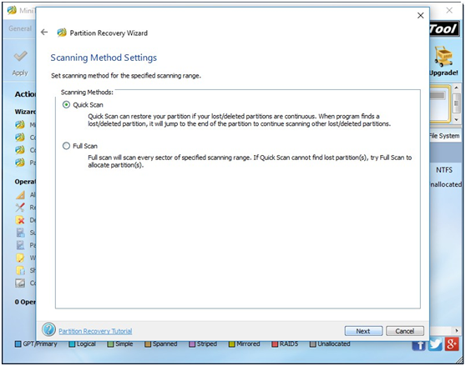The height and width of the screenshot is (366, 466).
Task: Click the Partition Recovery Wizard logo icon
Action: click(62, 33)
